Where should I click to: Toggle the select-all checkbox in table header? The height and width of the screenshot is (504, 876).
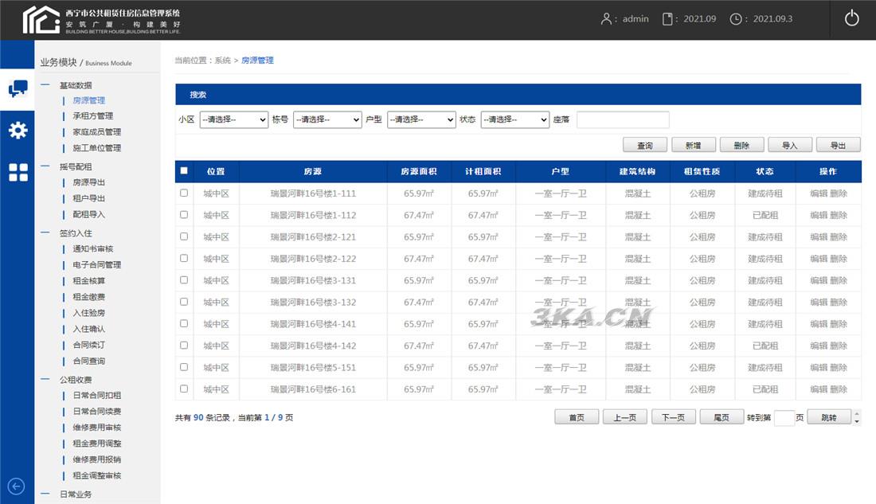point(184,170)
